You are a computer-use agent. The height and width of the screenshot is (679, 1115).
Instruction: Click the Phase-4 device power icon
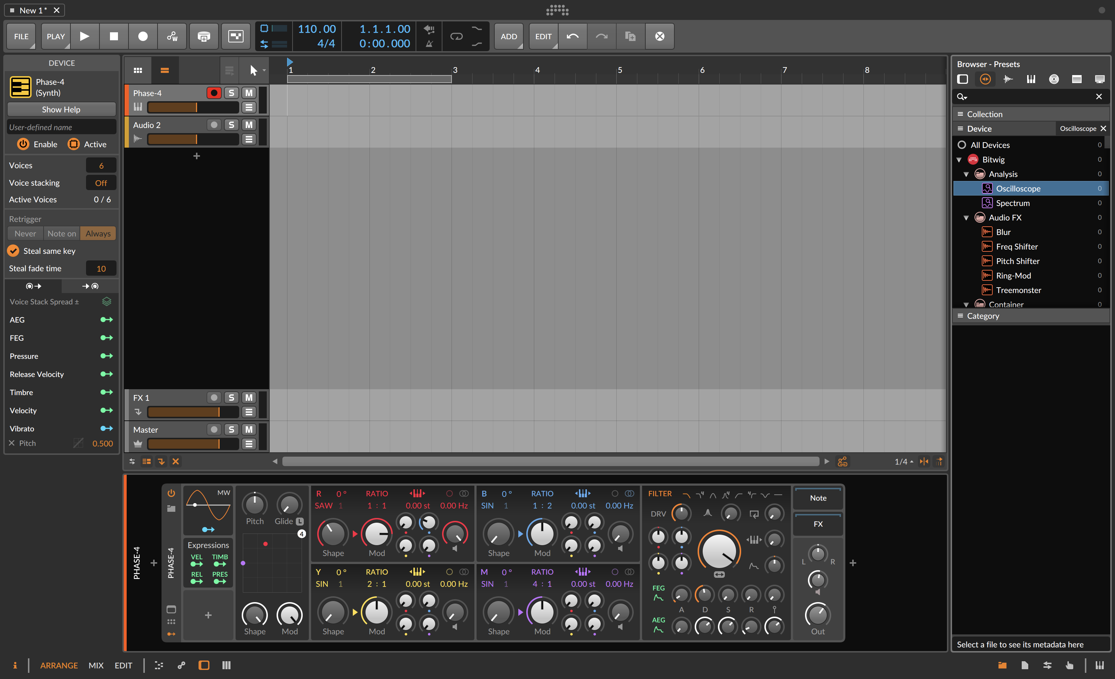pos(171,493)
